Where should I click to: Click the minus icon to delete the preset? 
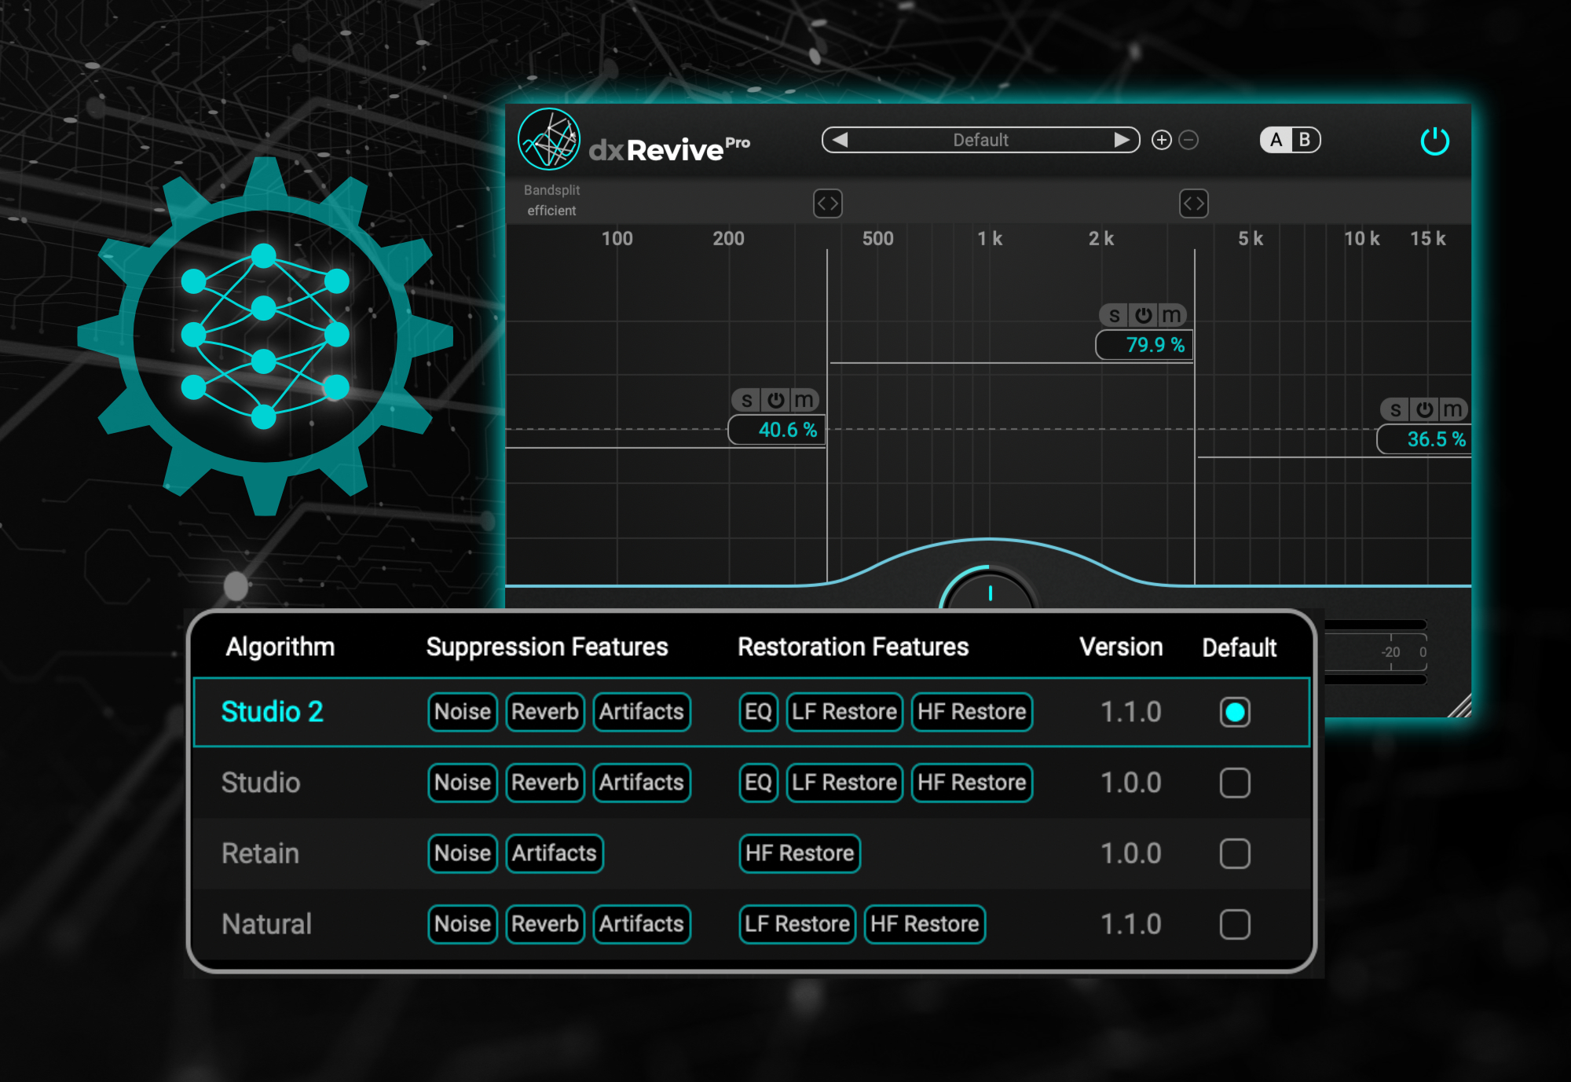click(1188, 139)
